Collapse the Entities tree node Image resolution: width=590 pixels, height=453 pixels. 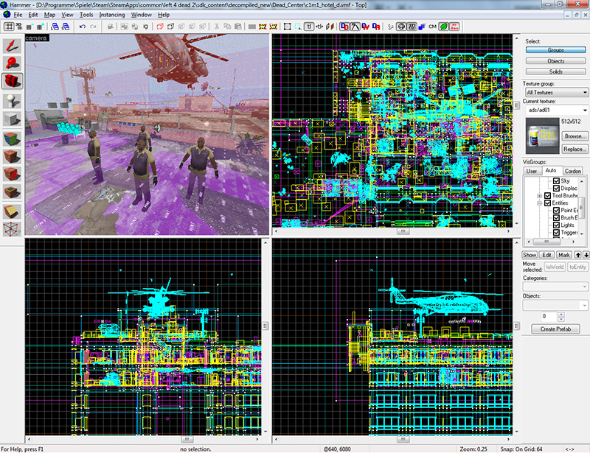coord(539,203)
